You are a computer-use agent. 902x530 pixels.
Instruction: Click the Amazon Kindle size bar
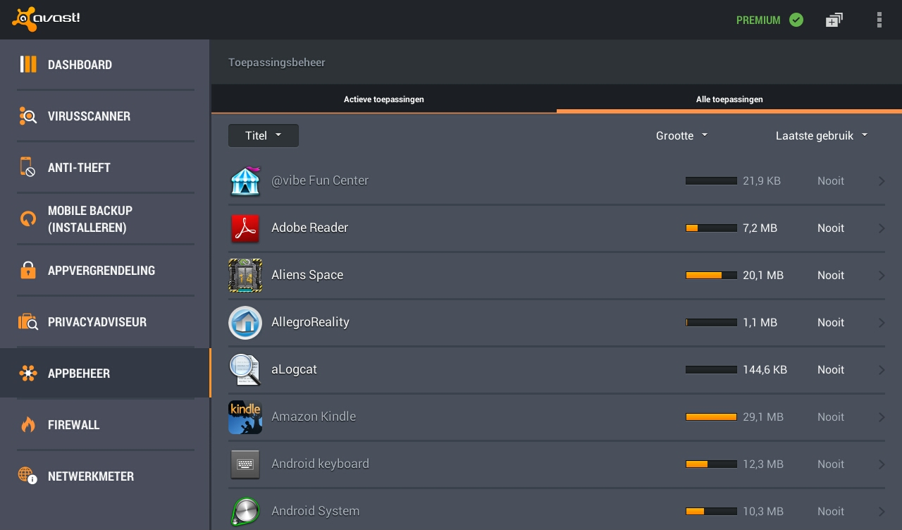(711, 417)
